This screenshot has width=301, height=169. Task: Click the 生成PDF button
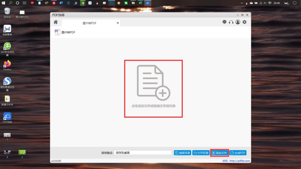[238, 153]
